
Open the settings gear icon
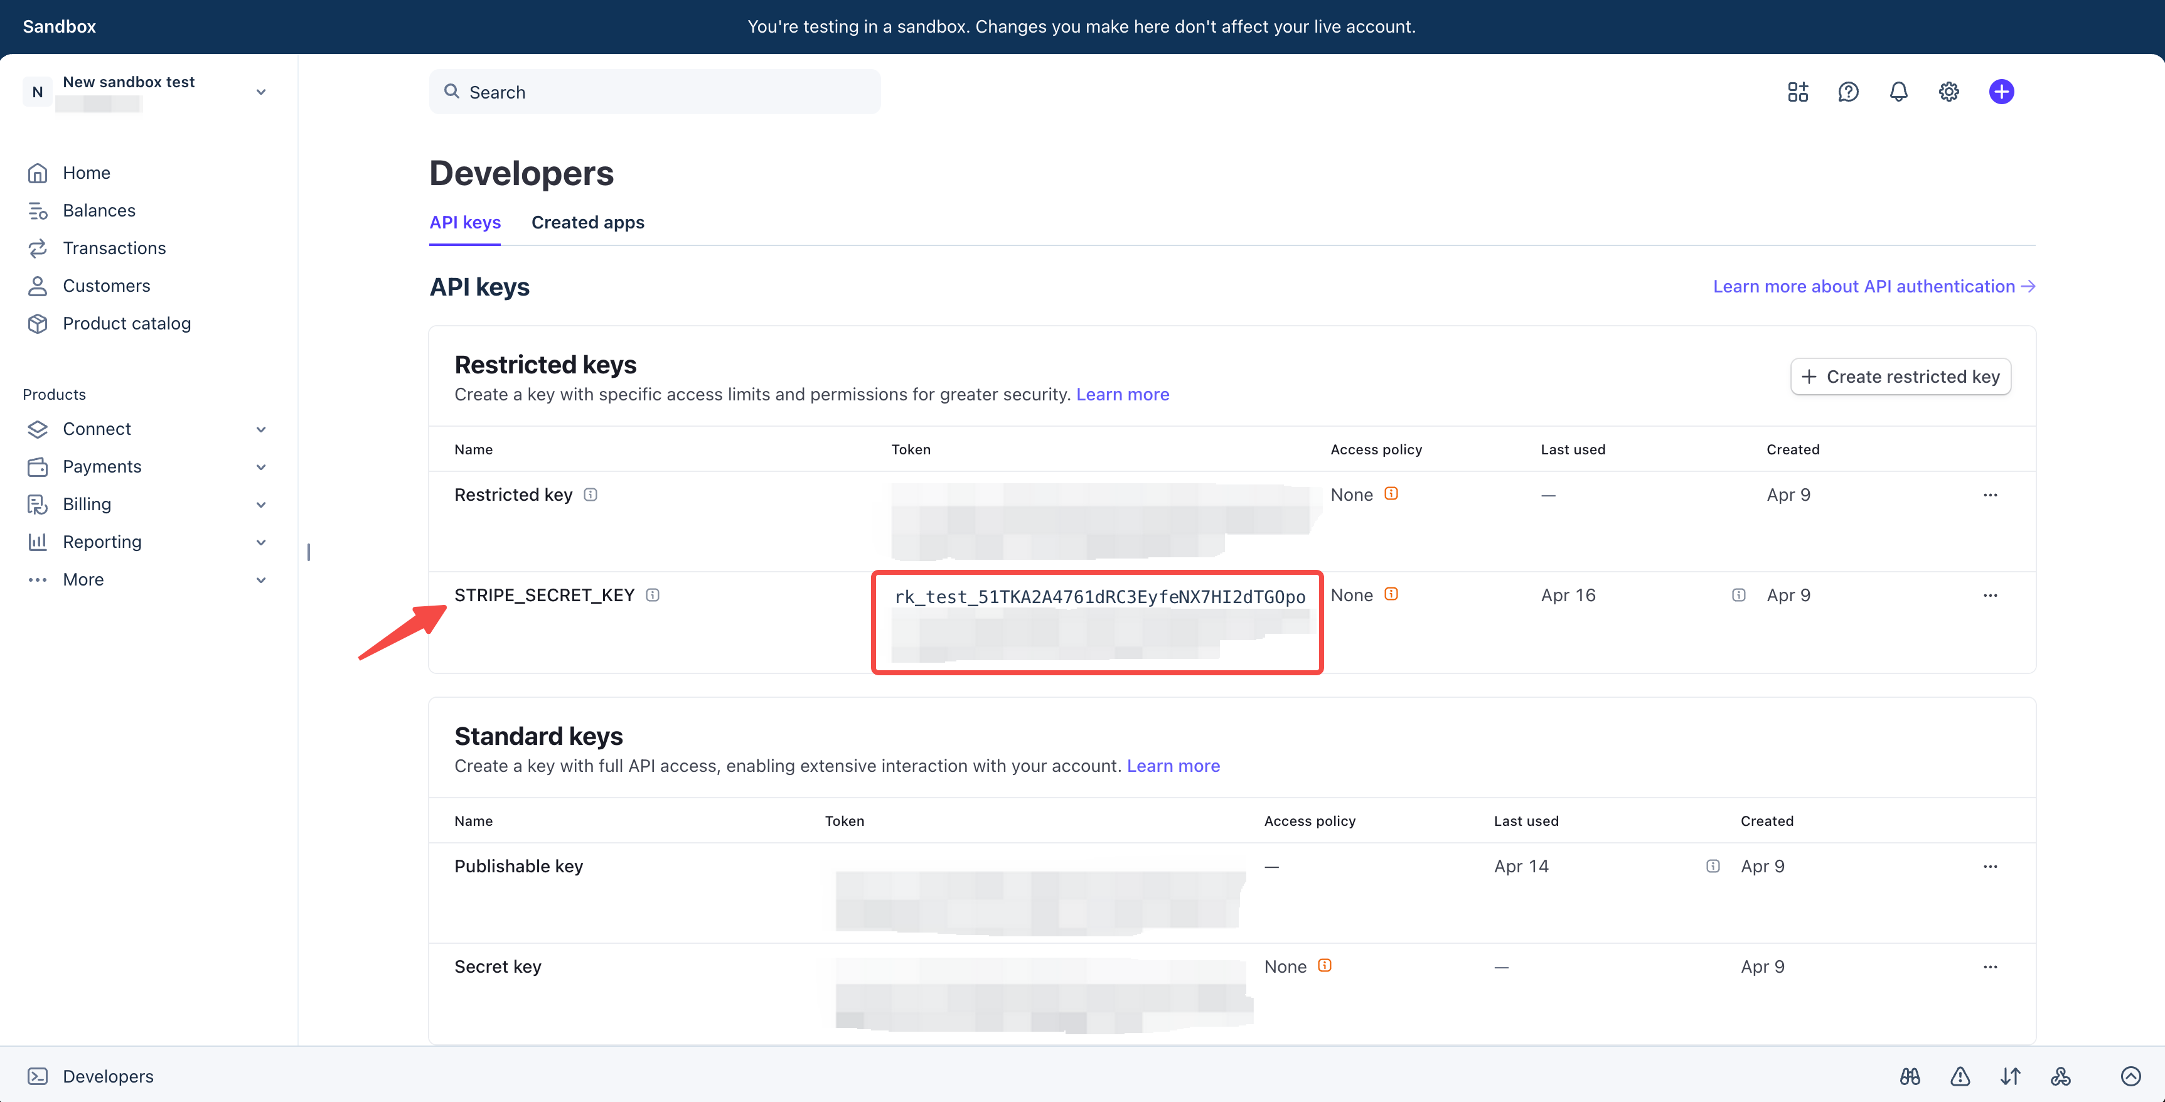(1949, 92)
